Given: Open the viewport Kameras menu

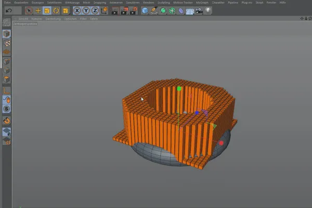Looking at the screenshot, I should (36, 19).
